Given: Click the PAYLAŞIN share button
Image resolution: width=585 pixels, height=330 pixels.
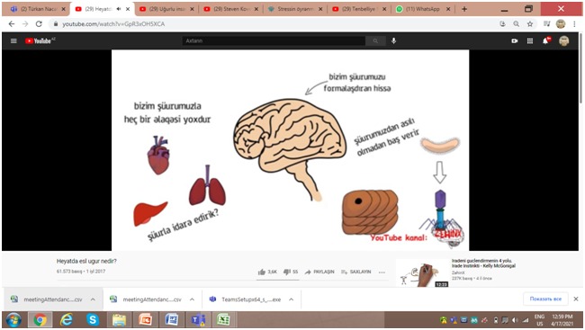Looking at the screenshot, I should pyautogui.click(x=319, y=272).
